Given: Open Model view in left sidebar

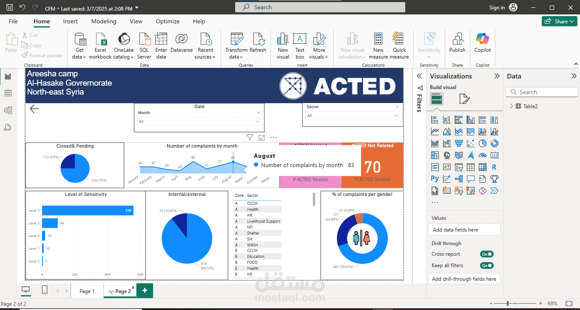Looking at the screenshot, I should point(8,110).
